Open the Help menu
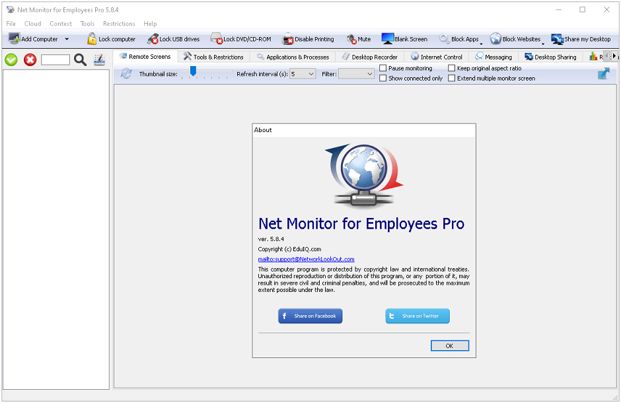Image resolution: width=621 pixels, height=403 pixels. pos(150,24)
